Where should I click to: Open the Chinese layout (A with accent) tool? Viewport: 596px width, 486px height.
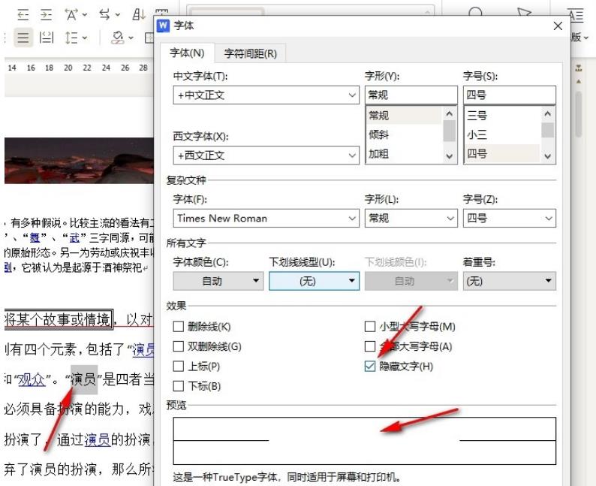point(71,15)
